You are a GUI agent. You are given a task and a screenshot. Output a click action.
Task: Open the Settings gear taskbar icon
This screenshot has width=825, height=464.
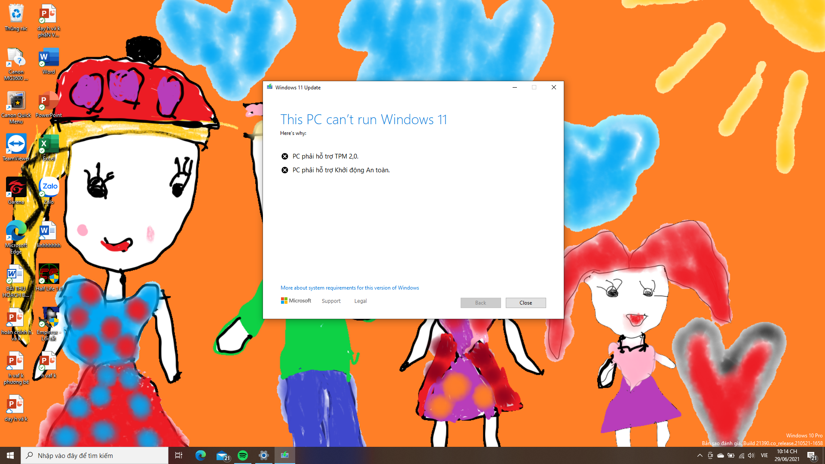click(x=264, y=455)
